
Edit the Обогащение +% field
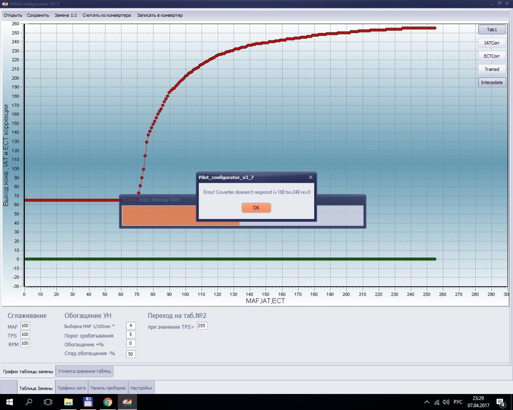point(131,343)
